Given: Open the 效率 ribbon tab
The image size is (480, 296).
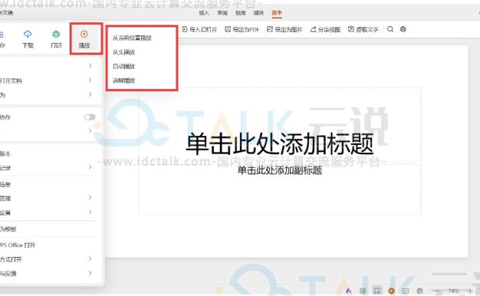Looking at the screenshot, I should tap(277, 13).
